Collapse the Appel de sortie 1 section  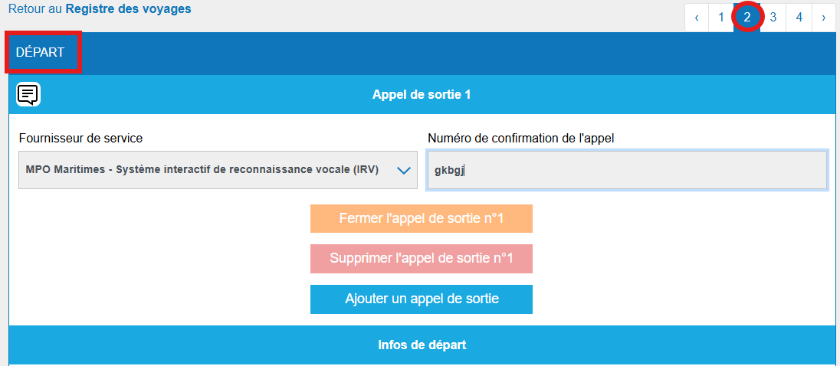tap(421, 95)
